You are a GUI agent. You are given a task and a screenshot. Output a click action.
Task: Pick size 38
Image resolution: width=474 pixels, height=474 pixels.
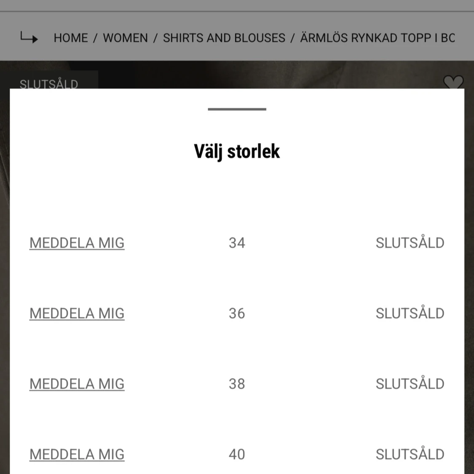click(237, 384)
